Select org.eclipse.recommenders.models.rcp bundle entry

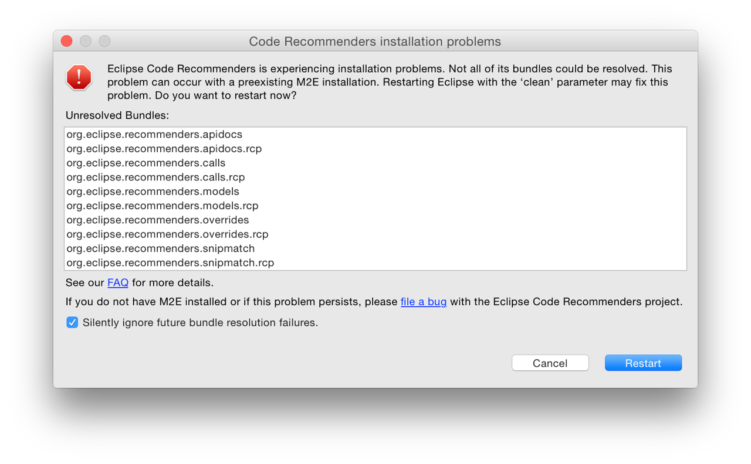tap(375, 206)
